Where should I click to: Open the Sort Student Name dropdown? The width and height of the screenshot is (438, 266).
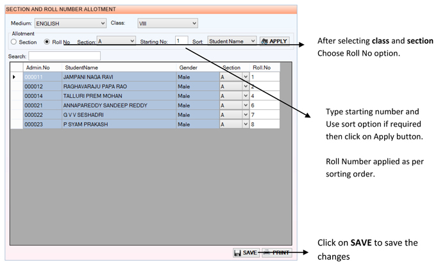click(232, 41)
